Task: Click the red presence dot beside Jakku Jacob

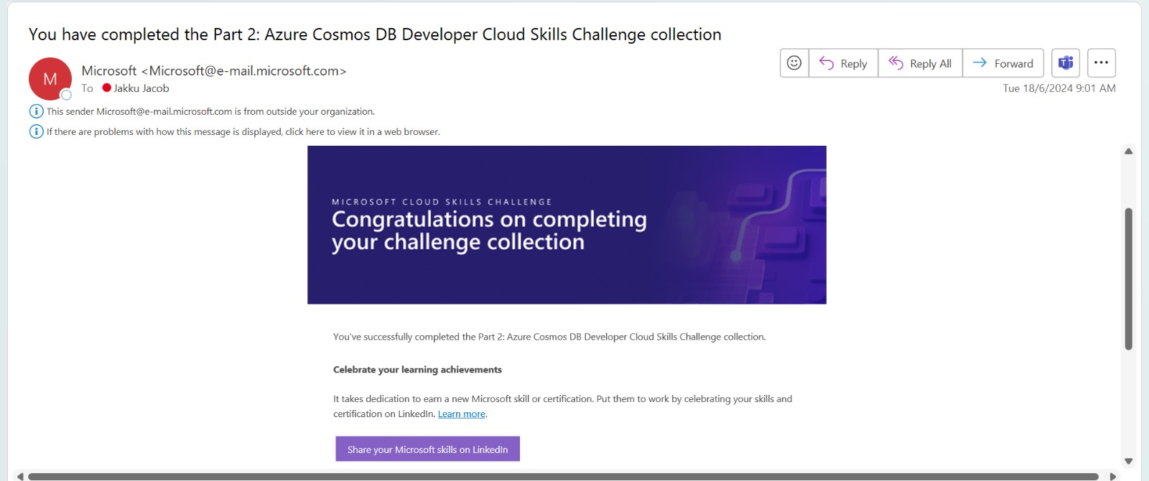Action: point(107,88)
